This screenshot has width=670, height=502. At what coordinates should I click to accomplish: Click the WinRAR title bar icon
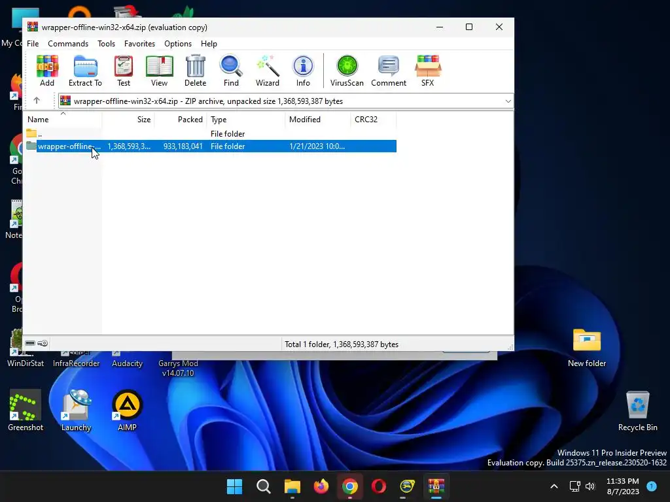coord(33,27)
